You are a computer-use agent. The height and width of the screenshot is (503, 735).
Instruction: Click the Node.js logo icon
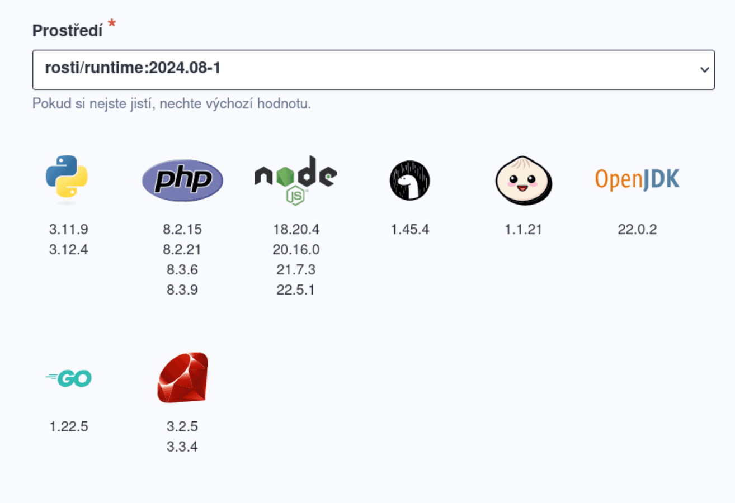[296, 180]
